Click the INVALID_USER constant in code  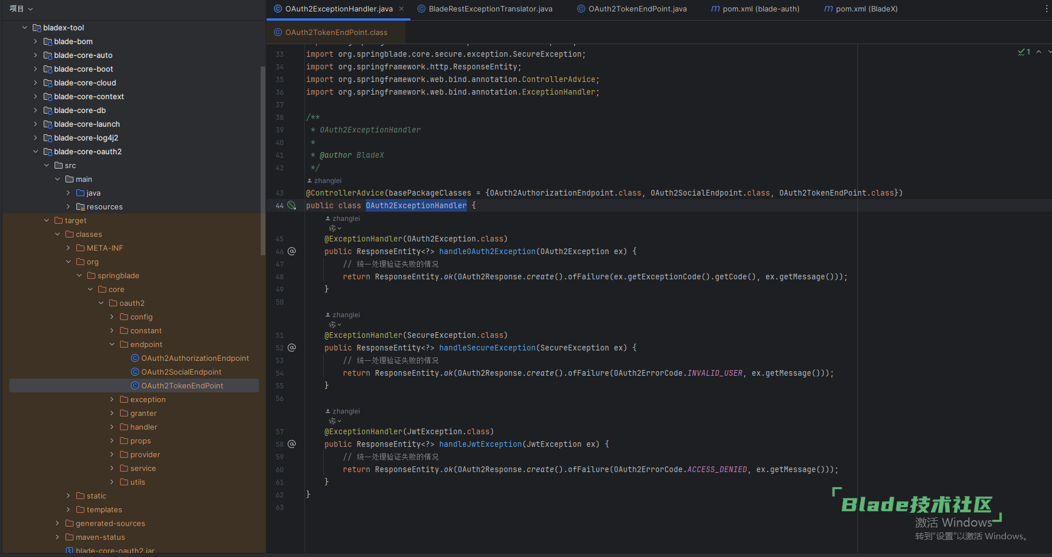tap(715, 373)
